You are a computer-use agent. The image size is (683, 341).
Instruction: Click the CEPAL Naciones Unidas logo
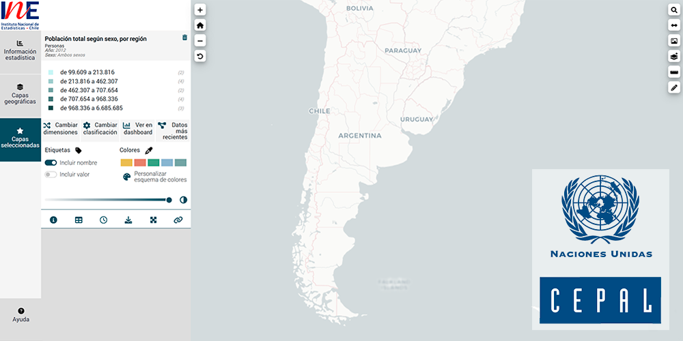(600, 249)
